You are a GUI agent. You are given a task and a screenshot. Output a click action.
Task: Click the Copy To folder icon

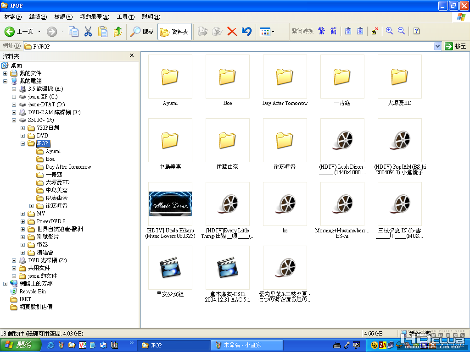pos(217,32)
